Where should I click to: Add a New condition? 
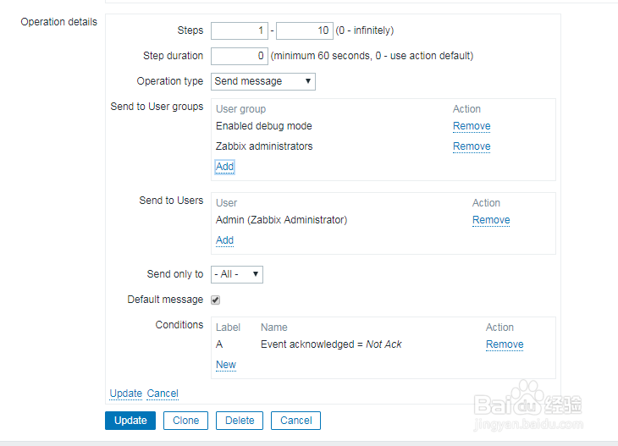226,365
